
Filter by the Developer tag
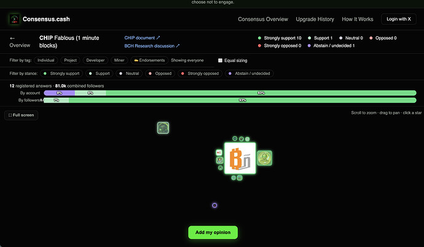[x=95, y=60]
